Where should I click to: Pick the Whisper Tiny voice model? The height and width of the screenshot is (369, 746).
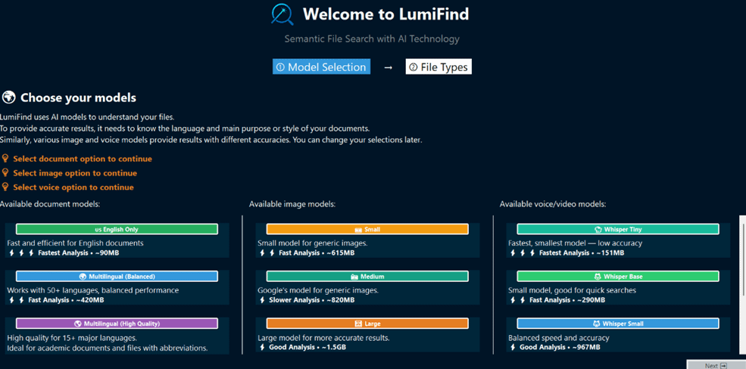tap(617, 229)
